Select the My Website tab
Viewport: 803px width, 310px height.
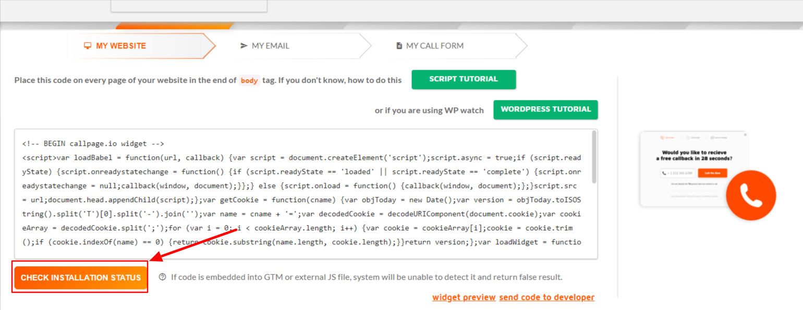(121, 46)
